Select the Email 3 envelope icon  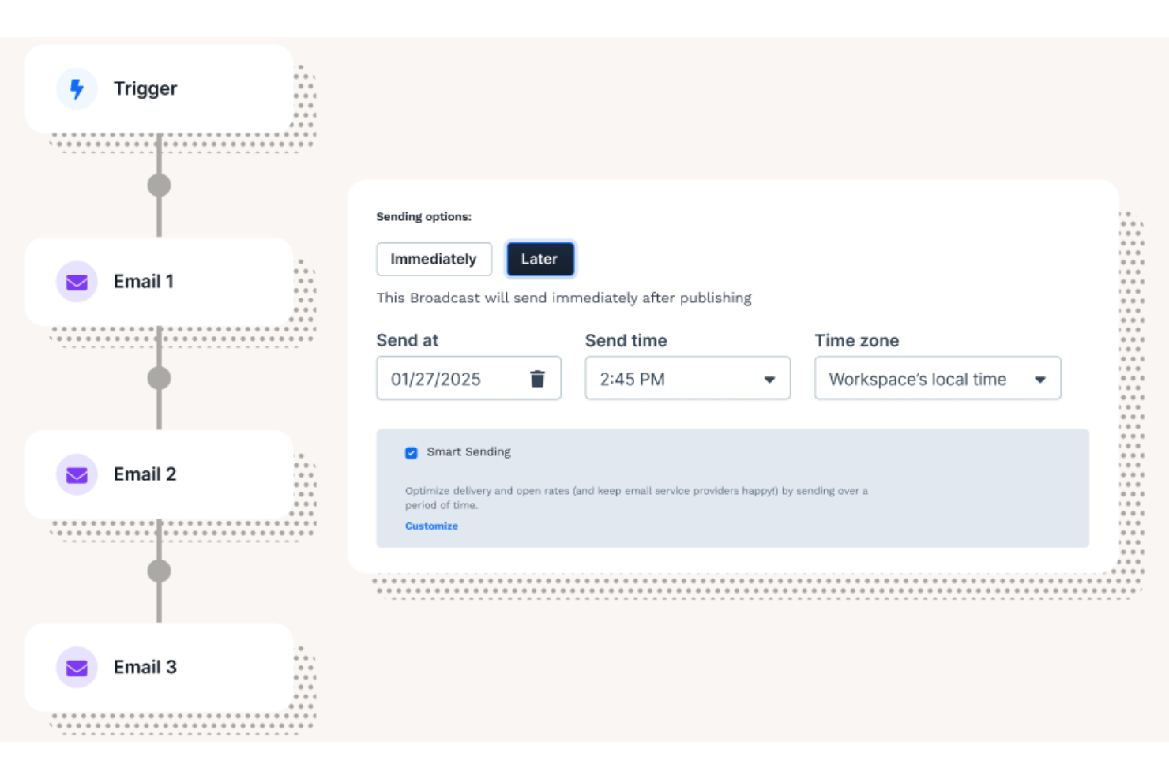pos(77,668)
